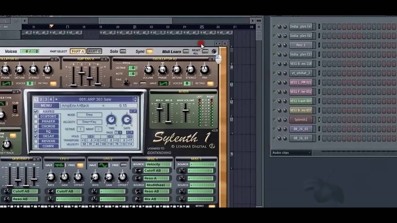The image size is (397, 223).
Task: Toggle LFO 2 Free switch
Action: tap(124, 165)
